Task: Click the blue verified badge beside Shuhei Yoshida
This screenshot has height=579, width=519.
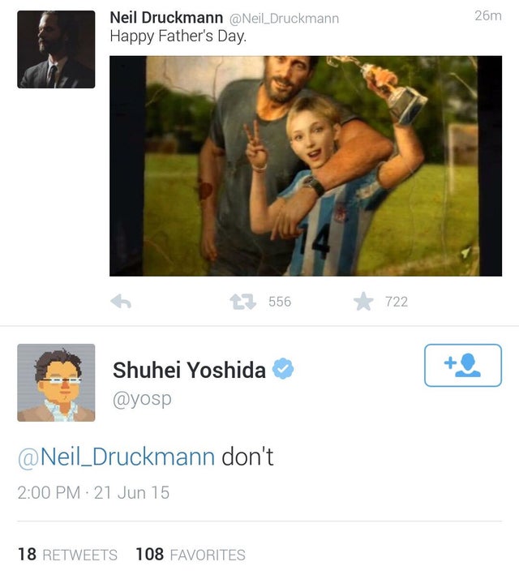Action: click(x=282, y=370)
